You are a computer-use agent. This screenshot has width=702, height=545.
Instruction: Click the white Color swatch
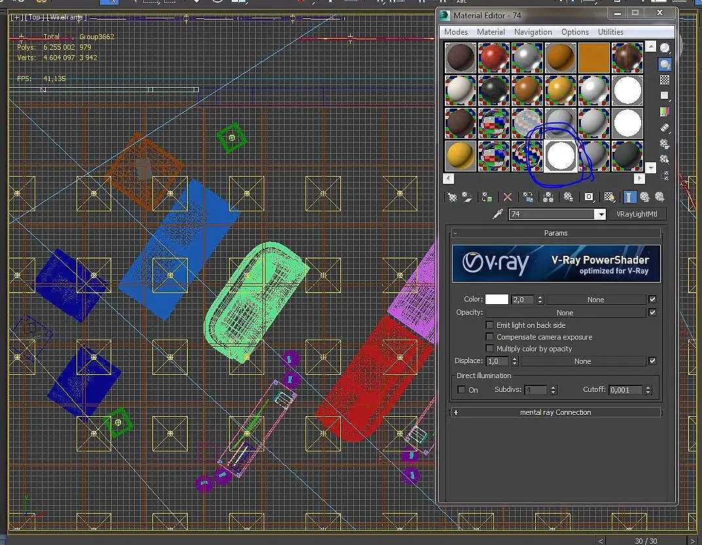[x=497, y=300]
